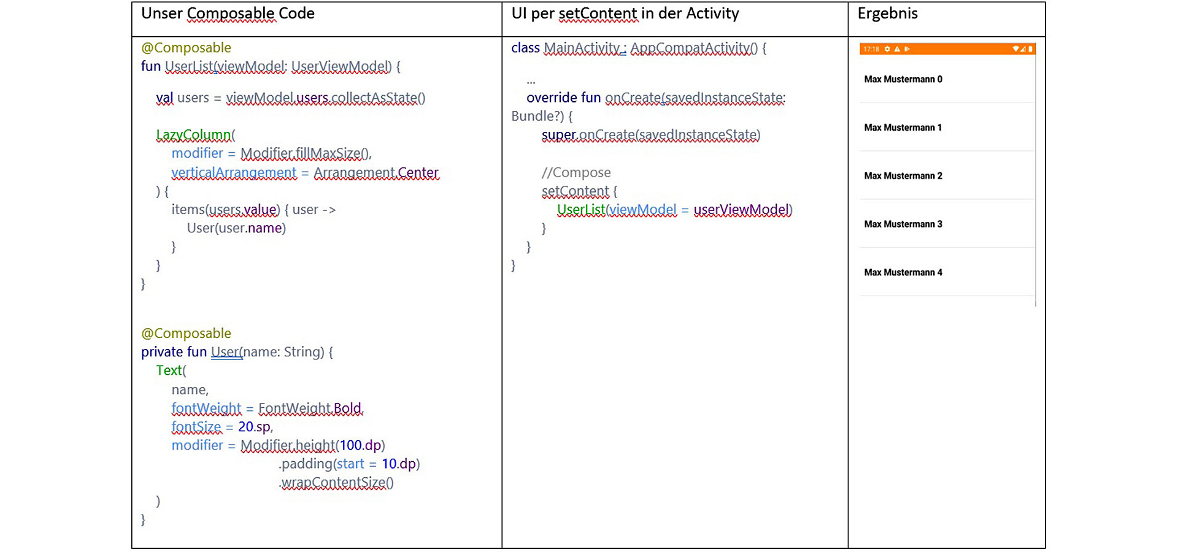This screenshot has width=1178, height=552.
Task: Select the Max Mustermann 2 list entry
Action: pos(903,175)
